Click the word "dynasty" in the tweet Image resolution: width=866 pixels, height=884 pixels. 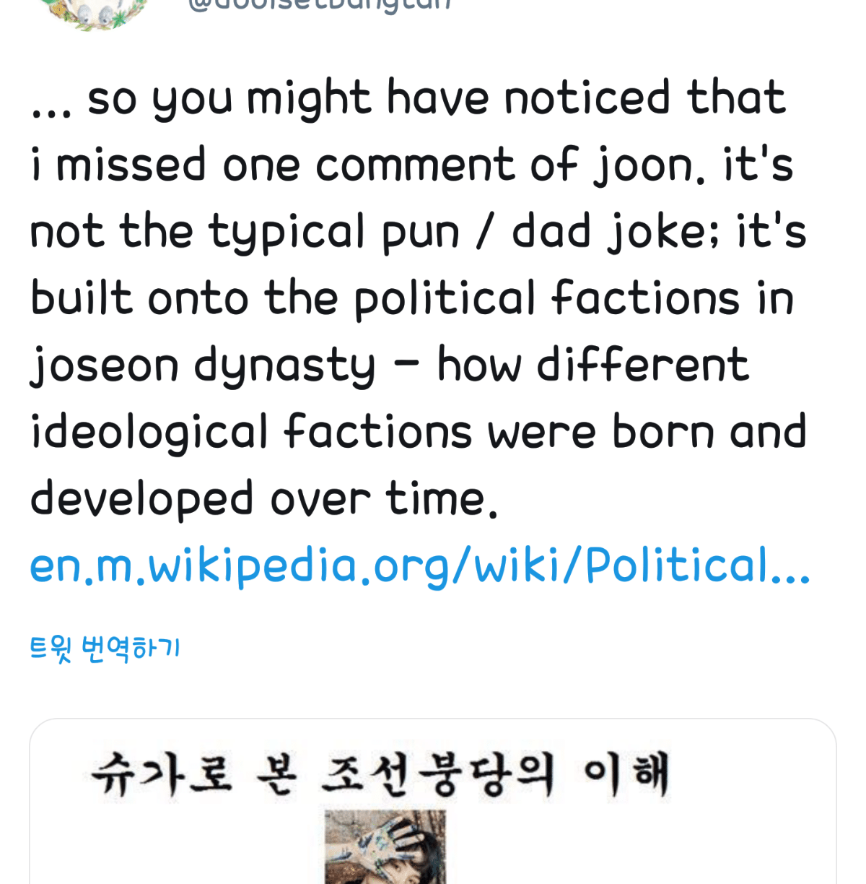(284, 365)
